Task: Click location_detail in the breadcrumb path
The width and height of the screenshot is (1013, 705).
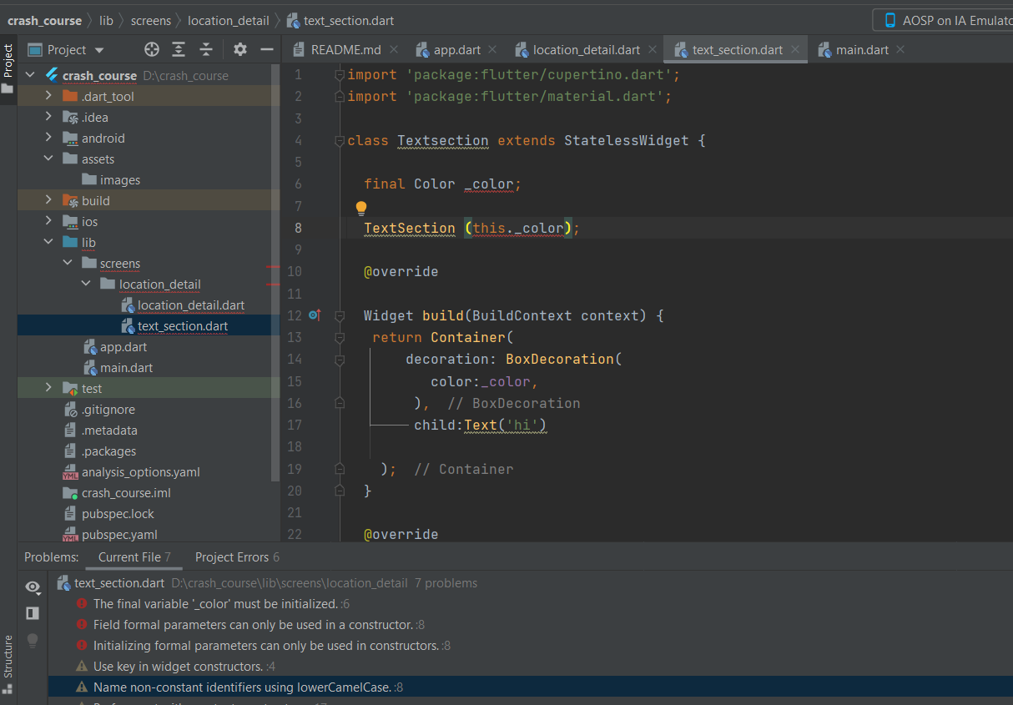Action: [228, 20]
